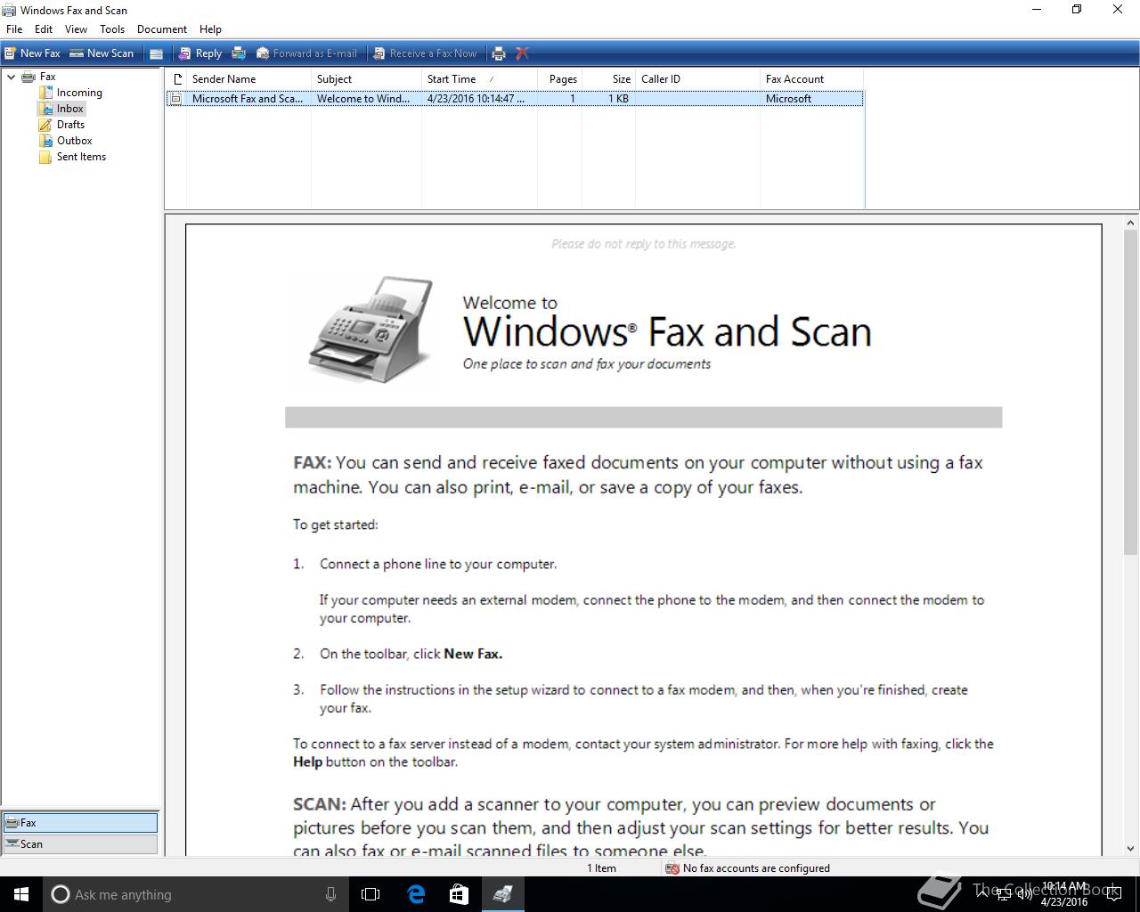Click the 'Welcome to Wind...' subject cell
1140x912 pixels.
363,99
